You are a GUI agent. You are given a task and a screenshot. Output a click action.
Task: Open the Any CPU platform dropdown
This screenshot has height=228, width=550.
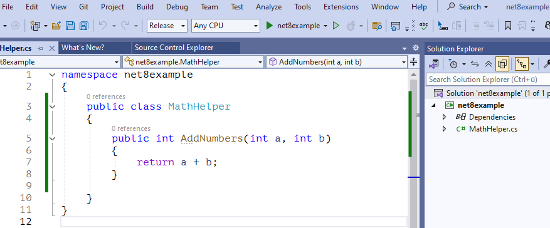(226, 26)
